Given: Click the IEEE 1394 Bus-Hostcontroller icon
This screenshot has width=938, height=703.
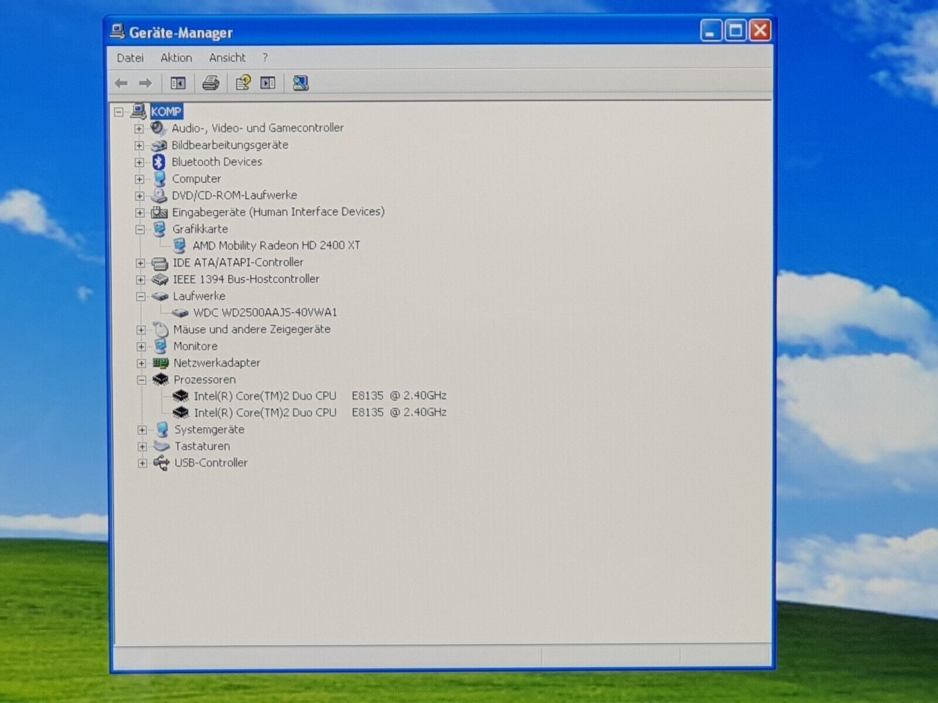Looking at the screenshot, I should (x=159, y=279).
